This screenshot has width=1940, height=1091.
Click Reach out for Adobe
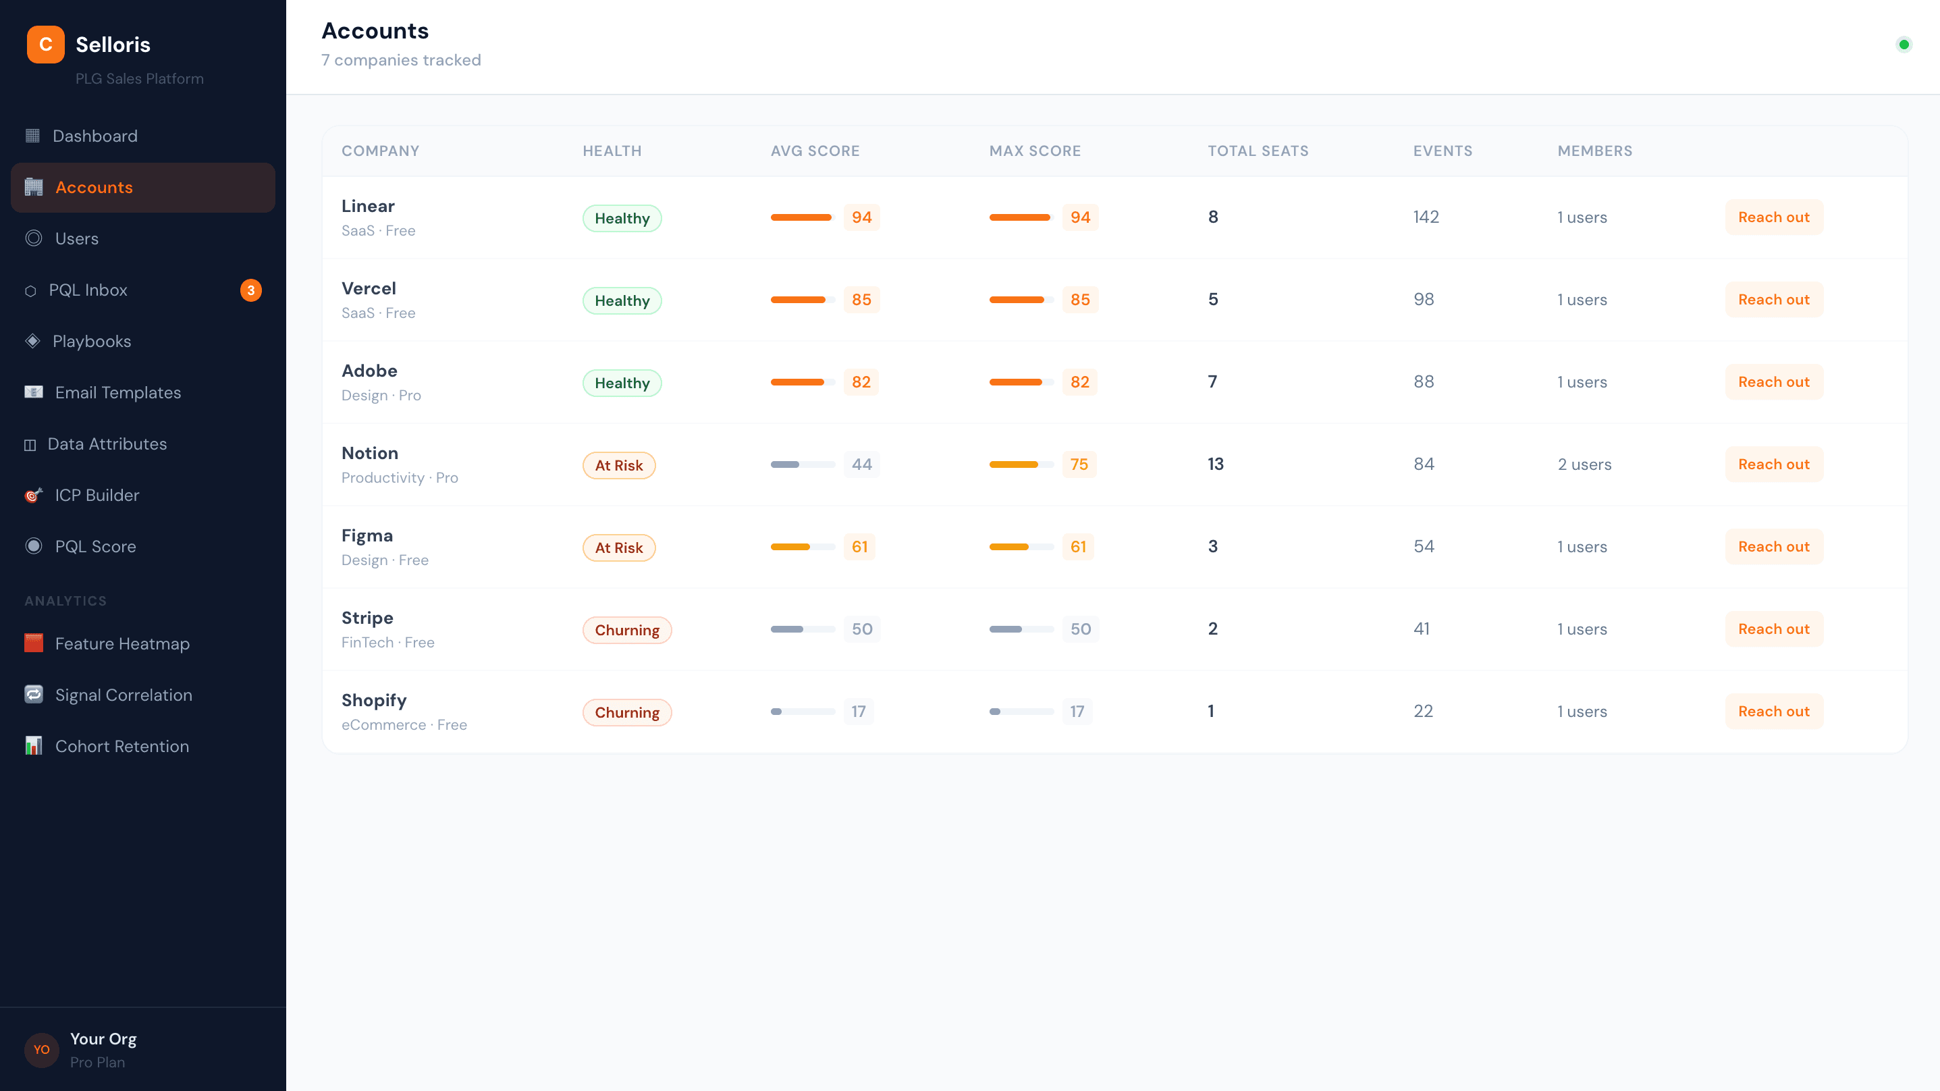1773,382
